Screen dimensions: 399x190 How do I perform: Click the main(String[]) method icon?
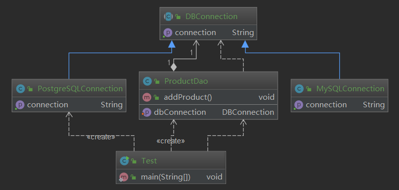pos(124,177)
